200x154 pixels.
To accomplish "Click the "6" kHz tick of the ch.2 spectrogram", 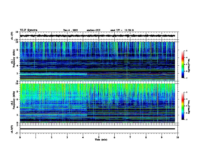I will coord(17,99).
